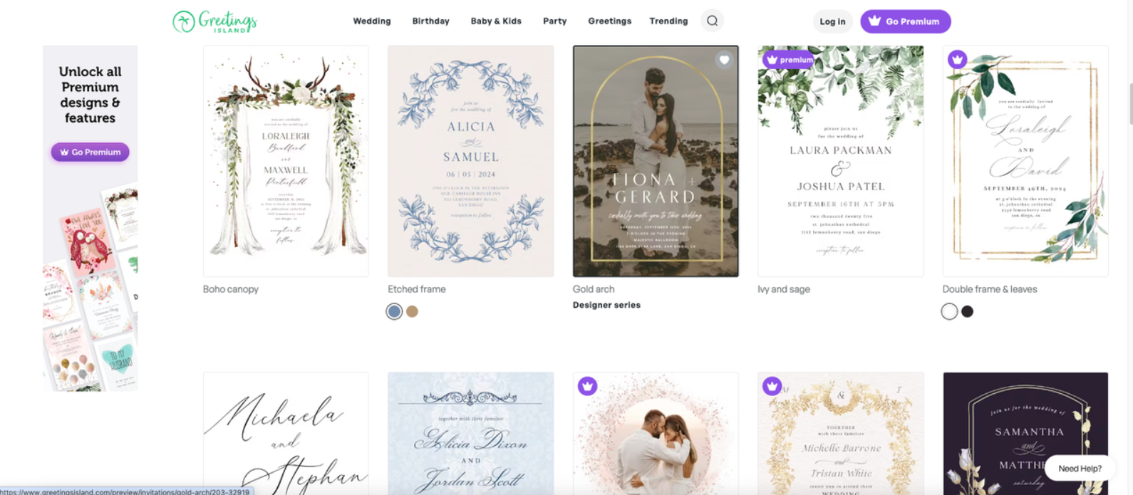Open the Birthday menu

coord(430,21)
